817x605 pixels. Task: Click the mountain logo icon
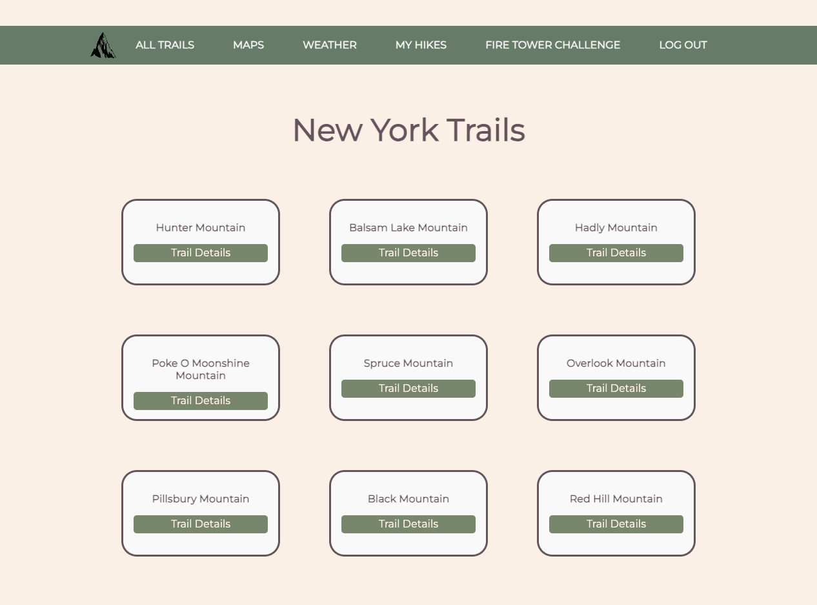(x=103, y=45)
